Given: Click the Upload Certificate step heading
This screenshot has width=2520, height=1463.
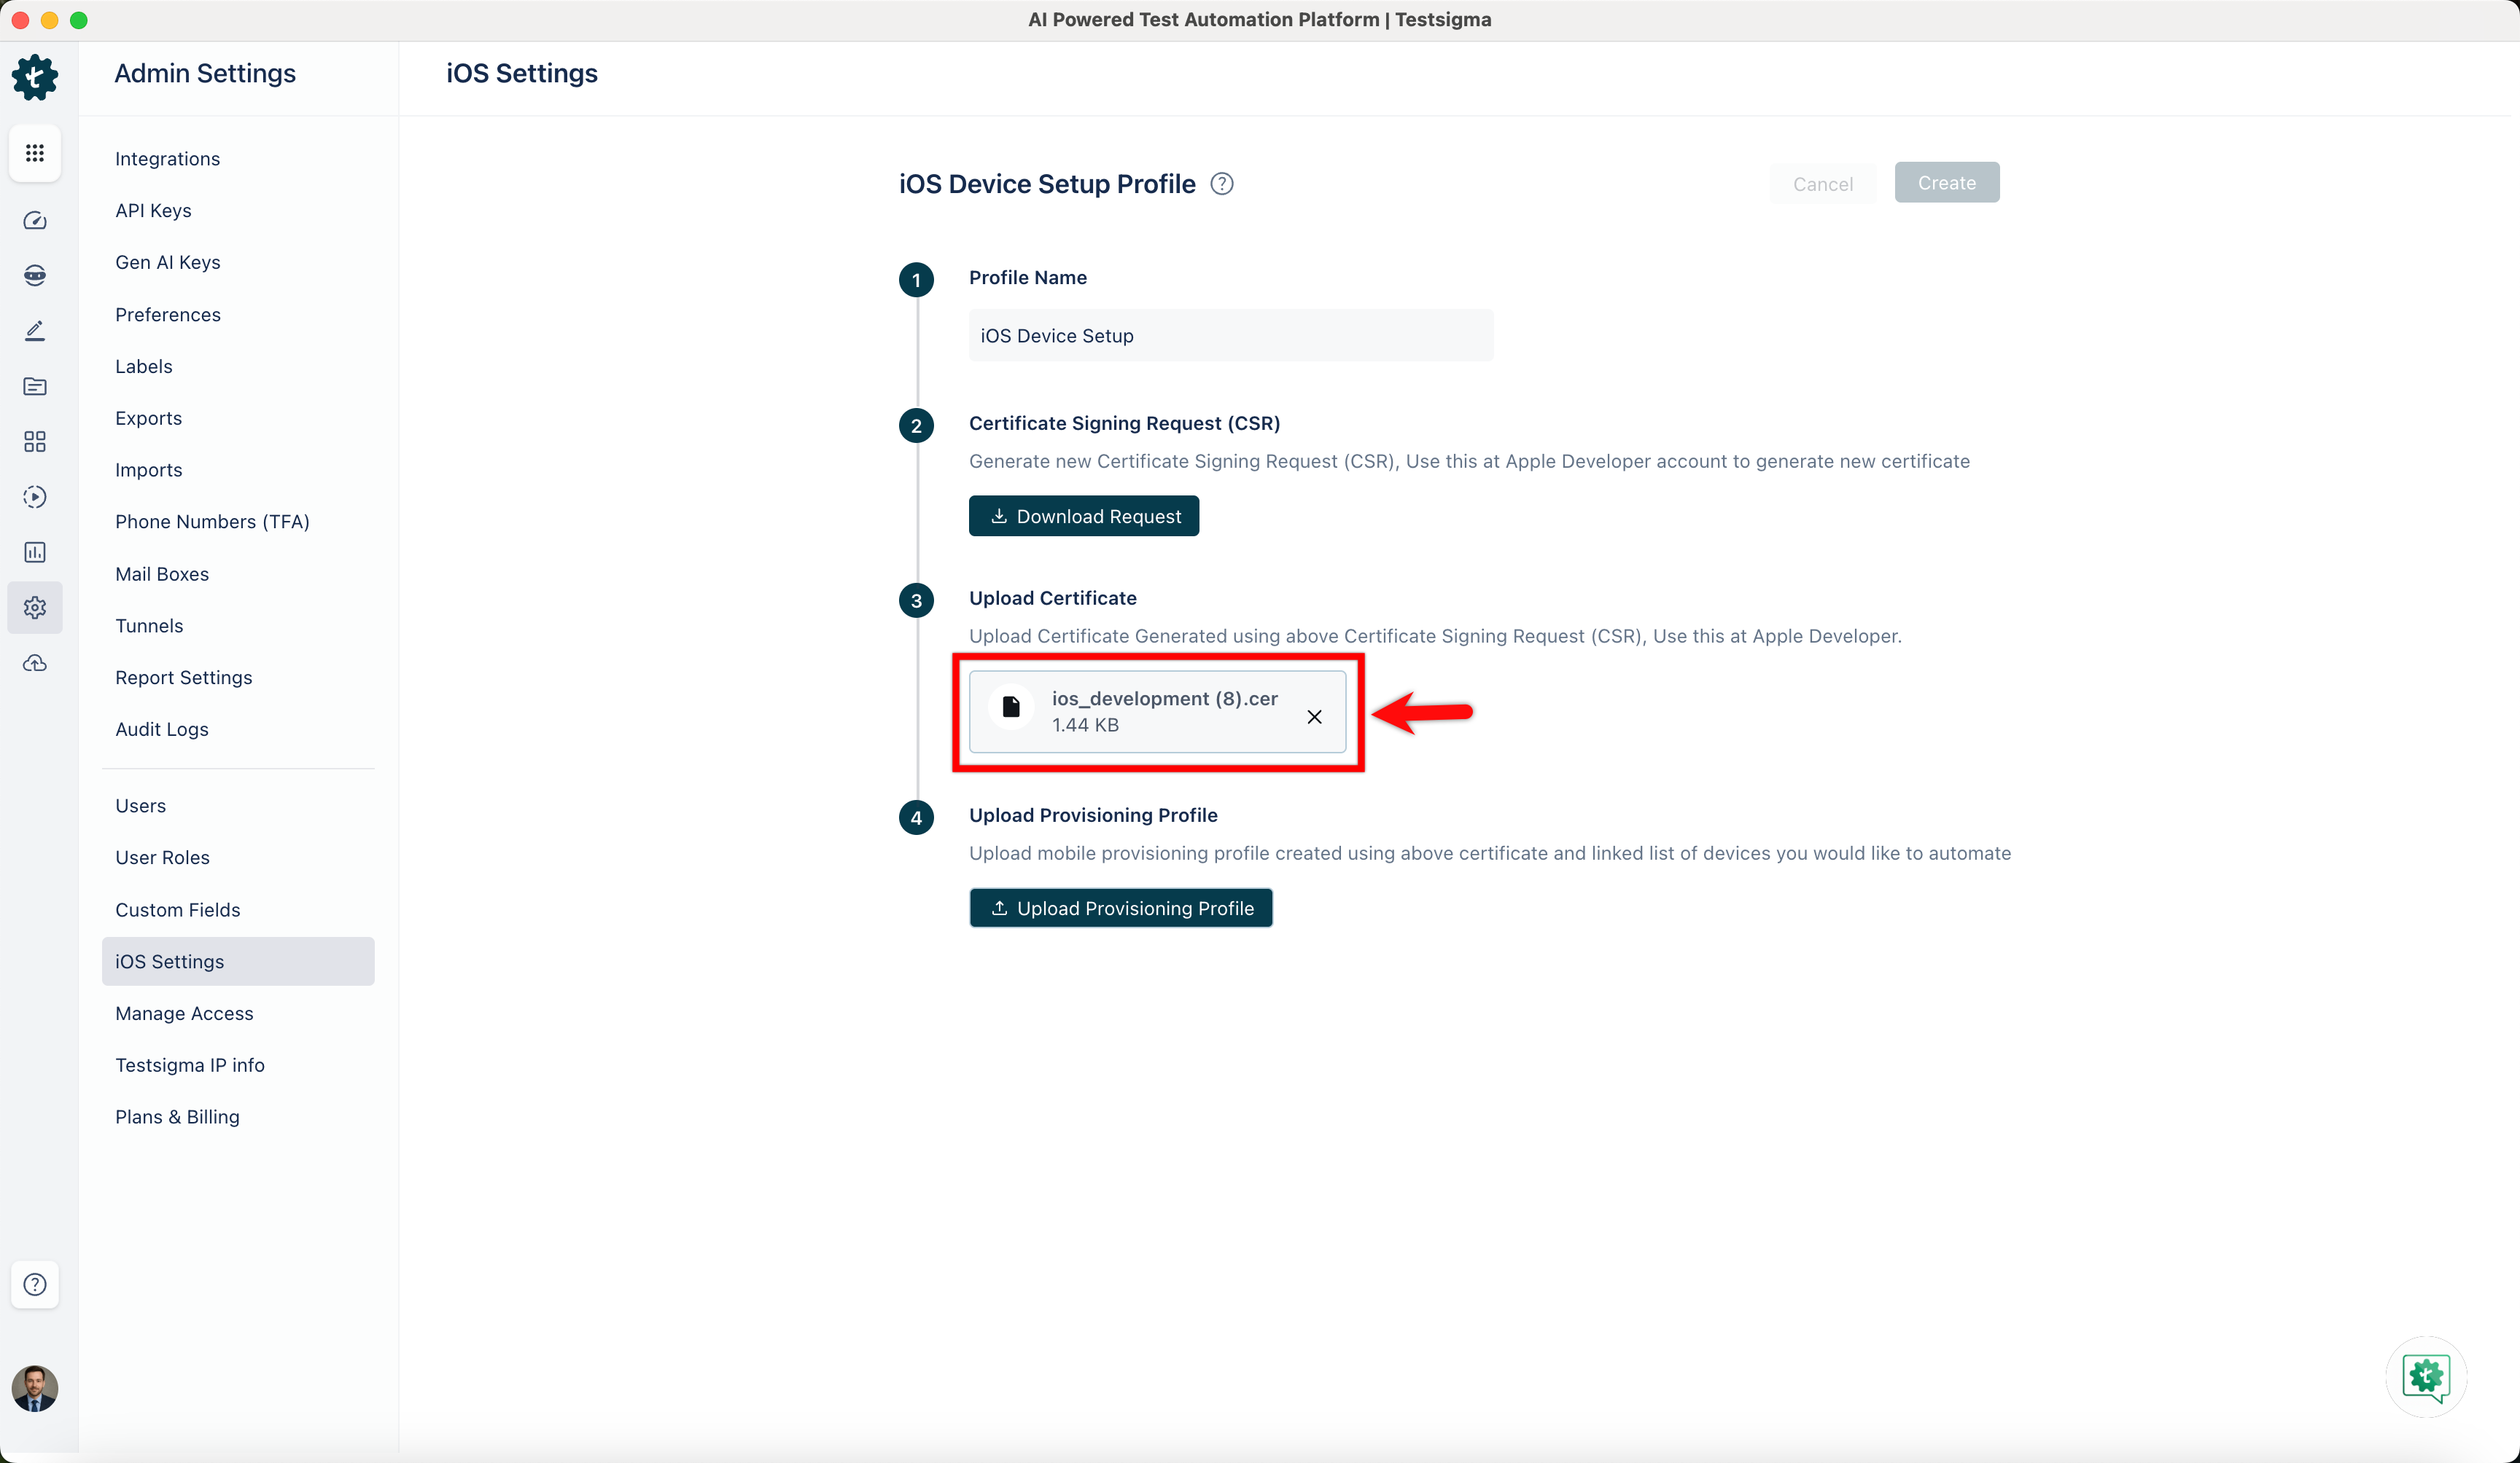Looking at the screenshot, I should point(1053,599).
